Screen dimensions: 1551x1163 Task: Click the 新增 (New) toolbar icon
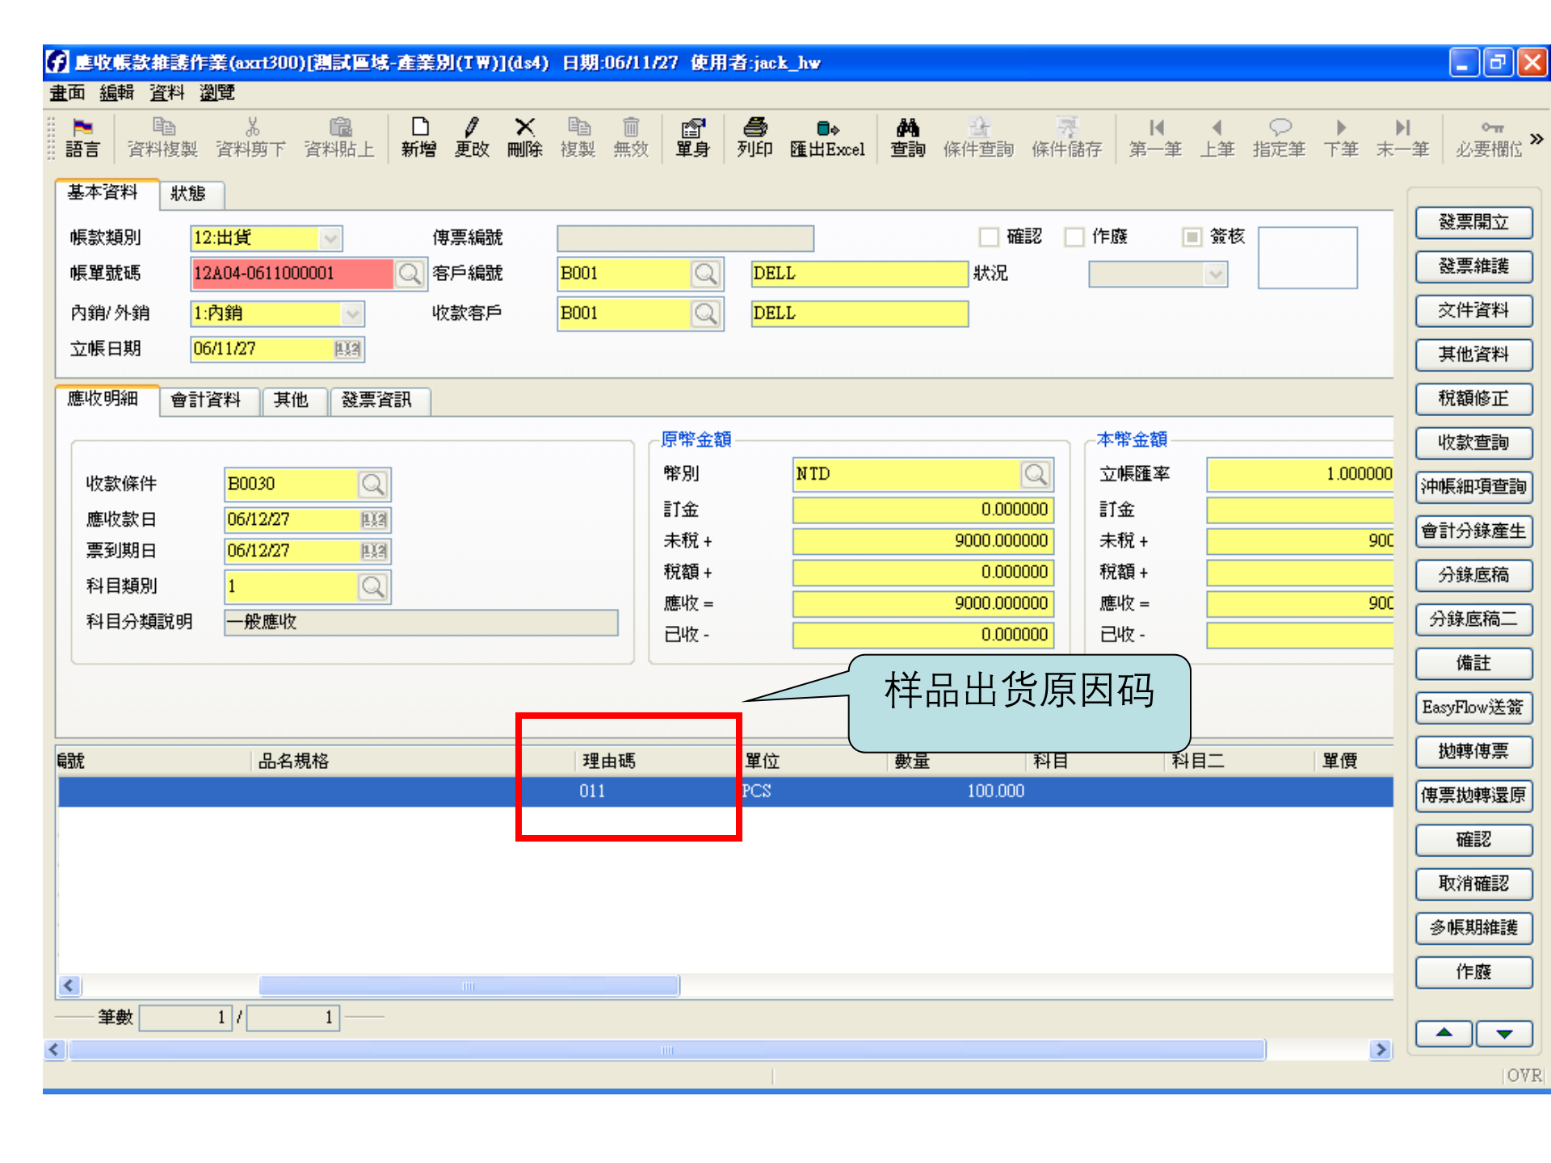click(419, 137)
